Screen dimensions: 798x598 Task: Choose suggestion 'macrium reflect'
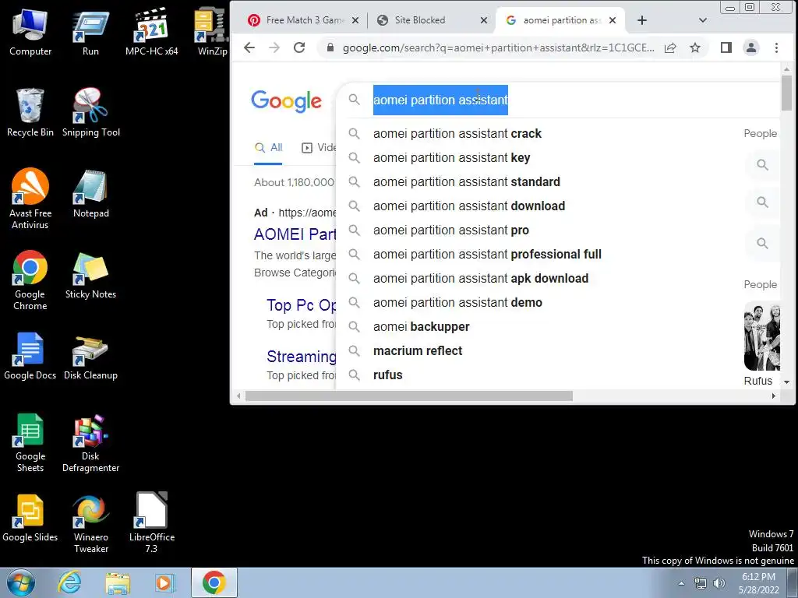tap(418, 351)
